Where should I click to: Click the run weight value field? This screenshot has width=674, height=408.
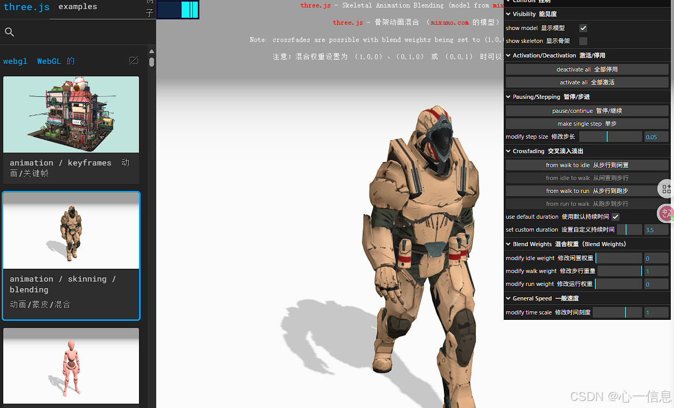(656, 284)
